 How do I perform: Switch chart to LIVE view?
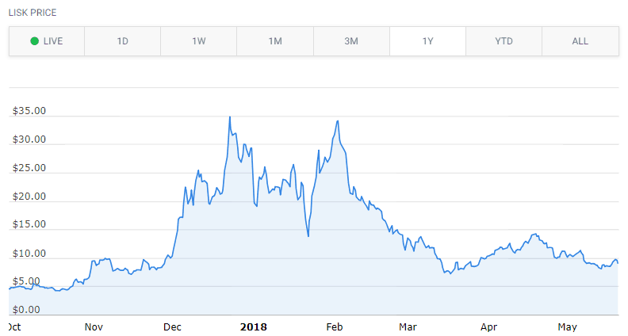pos(47,41)
